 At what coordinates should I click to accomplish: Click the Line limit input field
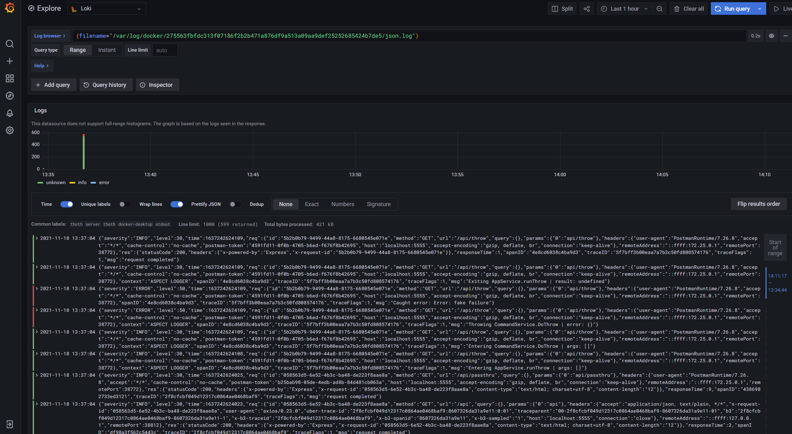(x=165, y=50)
